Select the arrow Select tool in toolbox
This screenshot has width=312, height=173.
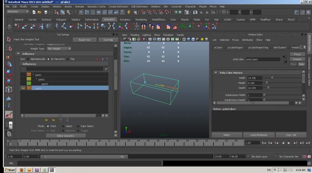9,40
